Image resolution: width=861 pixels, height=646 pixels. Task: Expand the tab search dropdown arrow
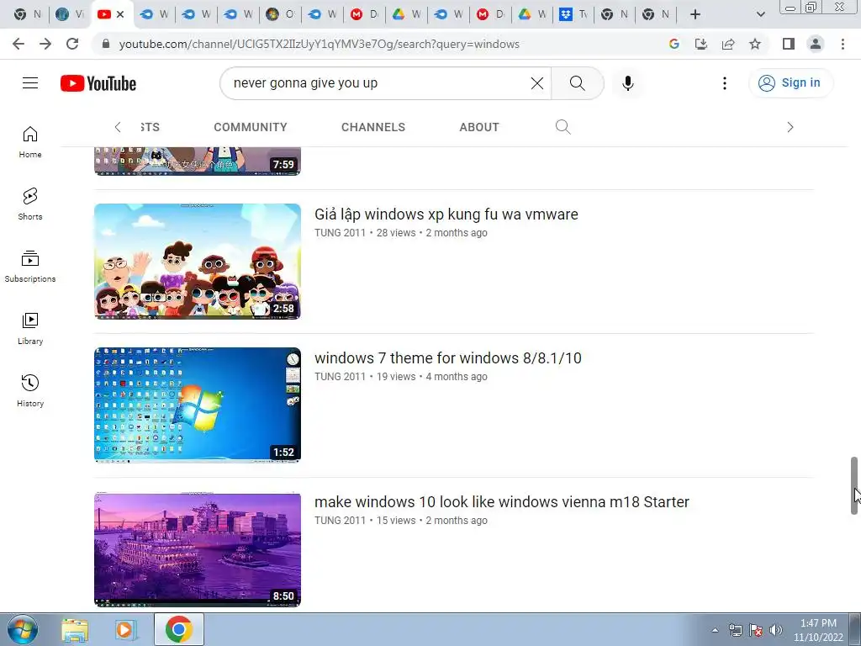pyautogui.click(x=760, y=14)
